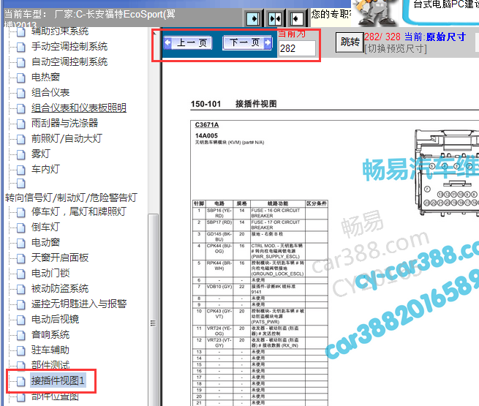Click the 跳转 jump button
The image size is (479, 406).
[x=350, y=42]
